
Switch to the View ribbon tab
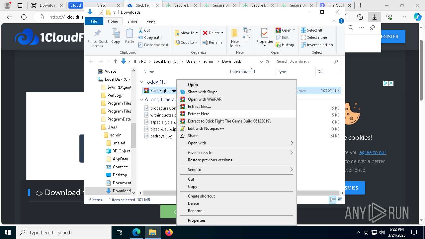[151, 21]
